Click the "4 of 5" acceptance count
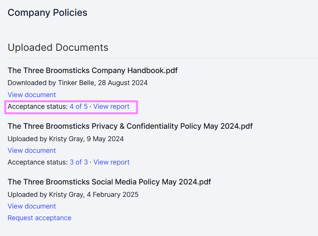The height and width of the screenshot is (236, 318). (x=78, y=107)
